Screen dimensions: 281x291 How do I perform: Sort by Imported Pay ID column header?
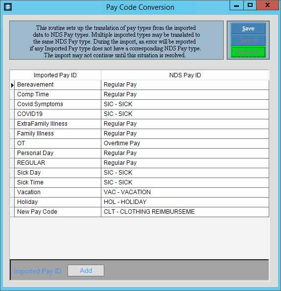point(55,75)
